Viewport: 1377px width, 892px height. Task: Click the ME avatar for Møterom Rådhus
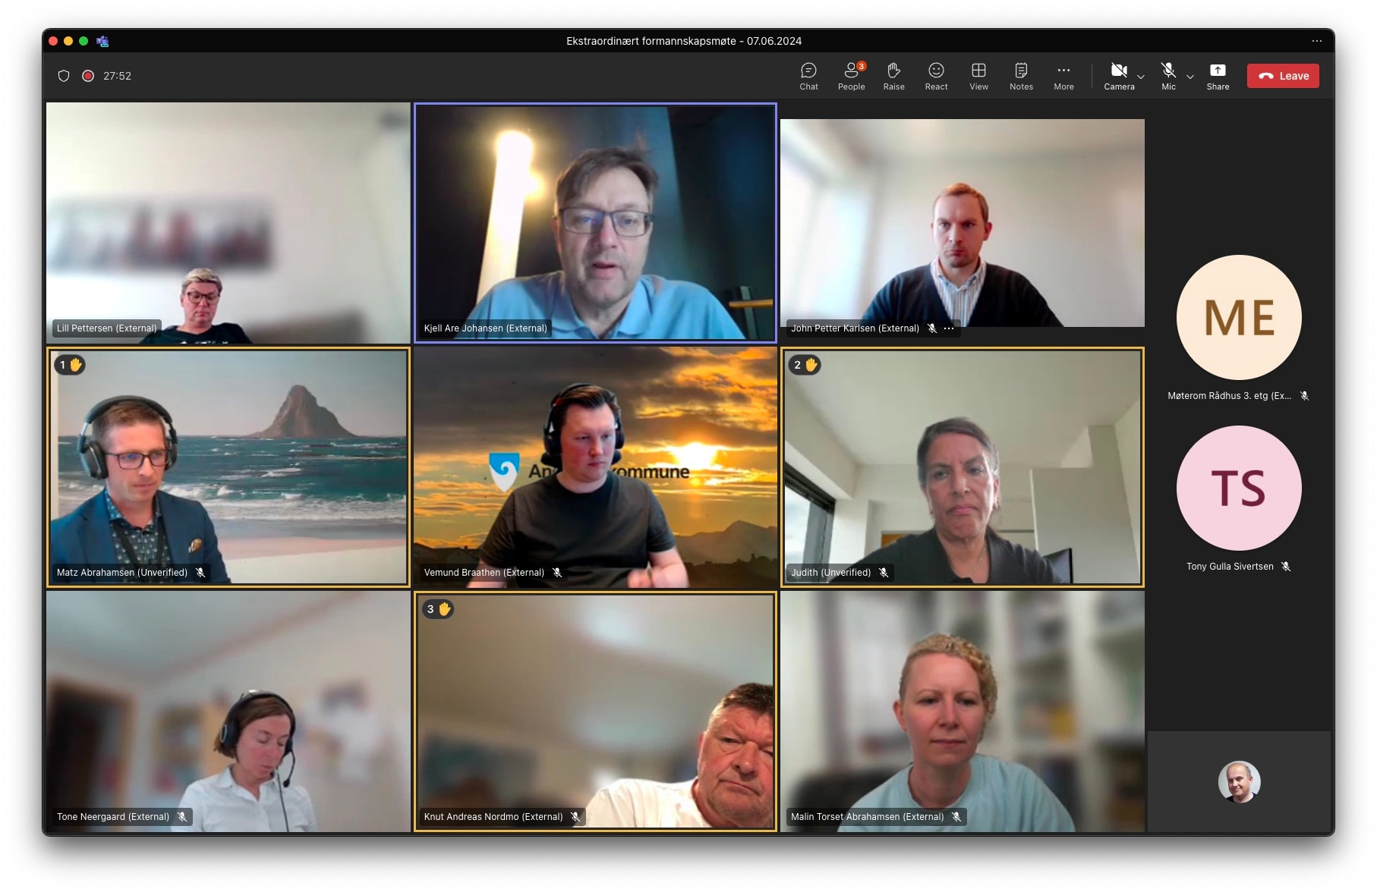click(1239, 317)
